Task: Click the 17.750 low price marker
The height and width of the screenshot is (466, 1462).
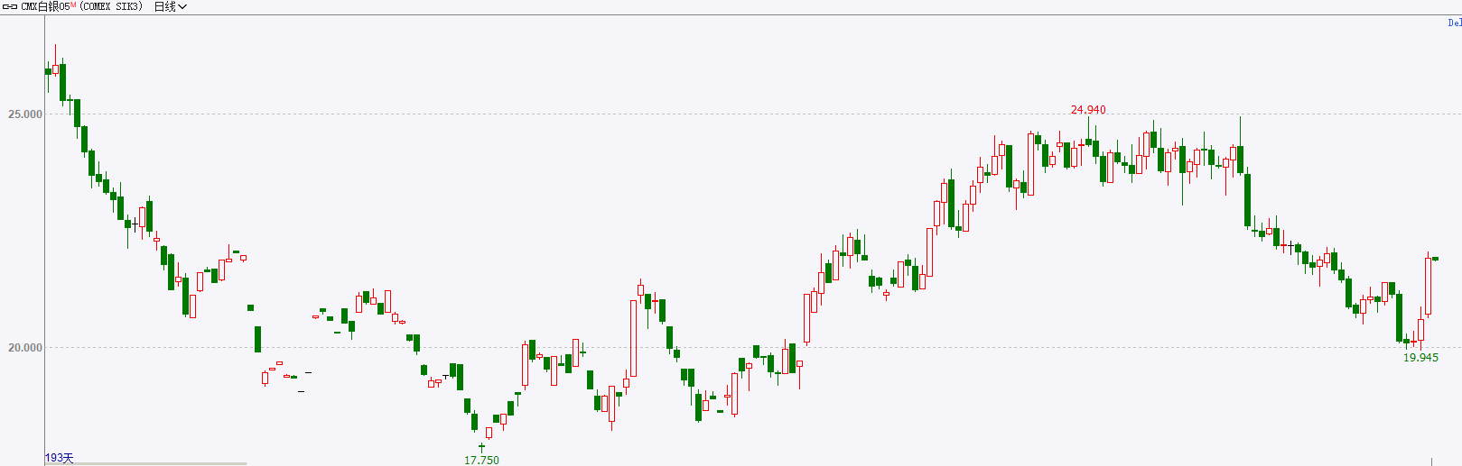Action: pyautogui.click(x=481, y=460)
